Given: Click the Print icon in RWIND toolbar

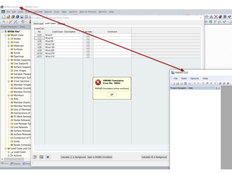Looking at the screenshot, I should point(189,83).
